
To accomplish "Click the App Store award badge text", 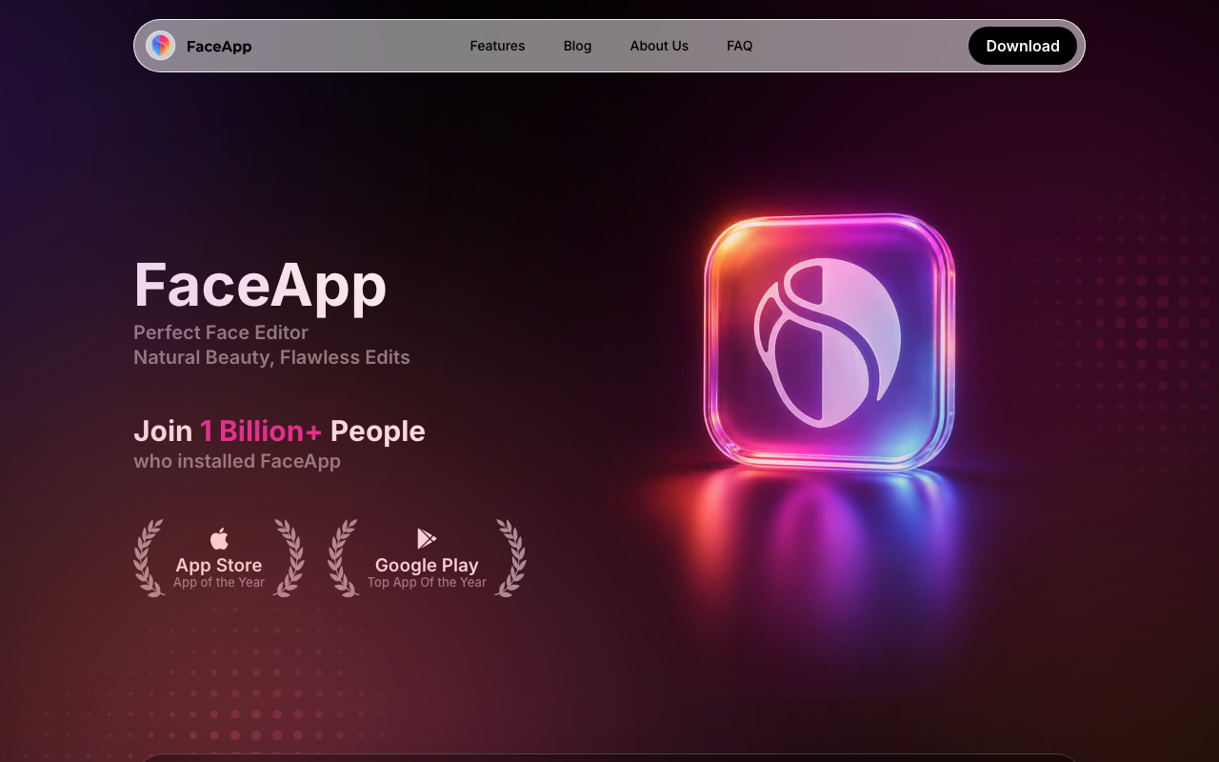I will 219,565.
